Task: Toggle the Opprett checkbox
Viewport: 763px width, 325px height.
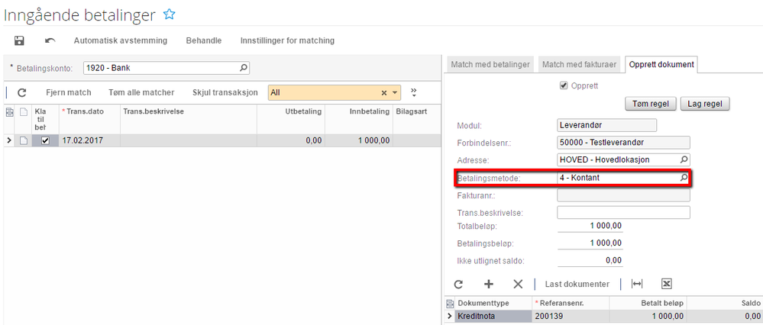Action: coord(564,85)
